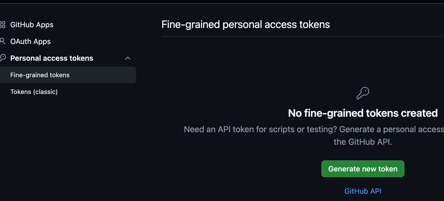Click the key icon beside Personal access tokens
Screen dimensions: 444x201
(3, 58)
